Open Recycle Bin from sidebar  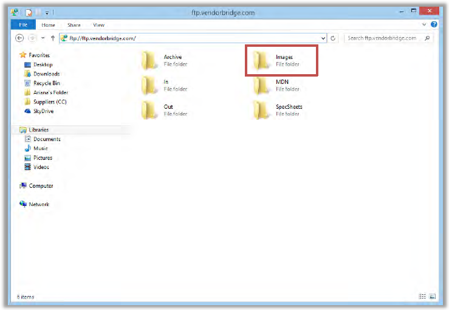(x=42, y=83)
